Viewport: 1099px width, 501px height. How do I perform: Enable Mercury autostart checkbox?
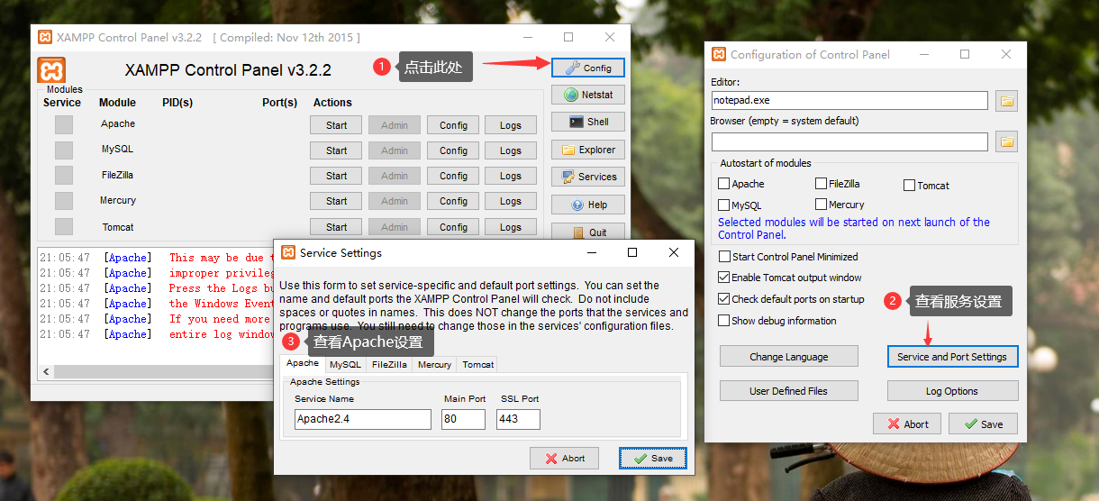(821, 205)
